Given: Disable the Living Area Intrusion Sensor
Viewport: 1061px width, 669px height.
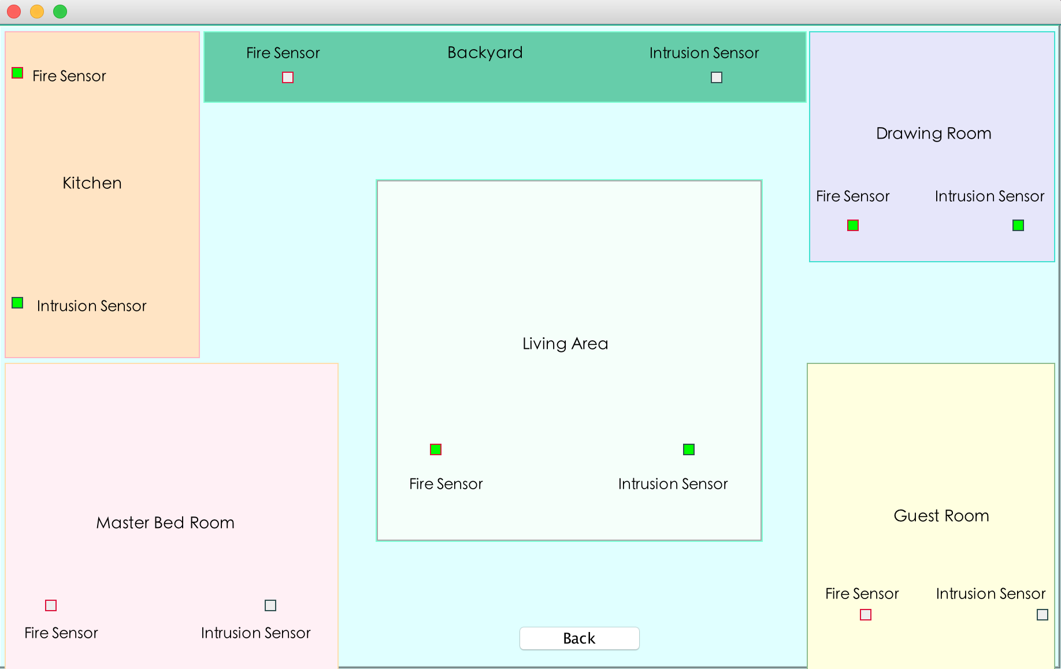Looking at the screenshot, I should click(x=688, y=449).
